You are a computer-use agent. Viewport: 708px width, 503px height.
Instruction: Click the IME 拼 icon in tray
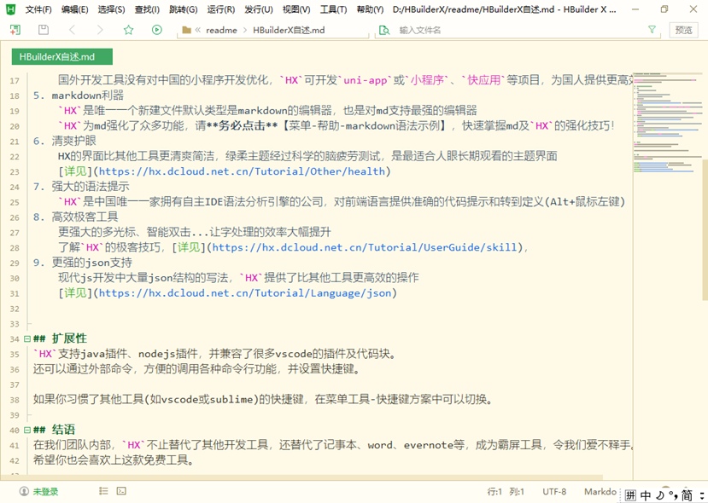tap(631, 495)
